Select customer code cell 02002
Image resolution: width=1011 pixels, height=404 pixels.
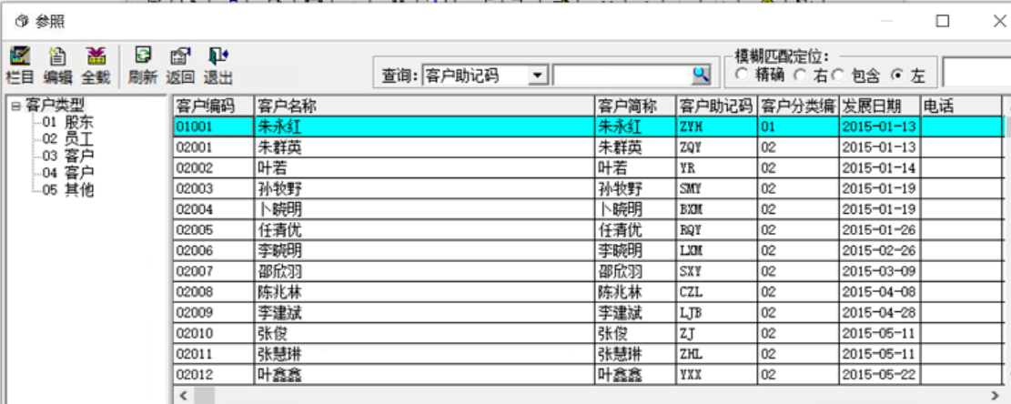(214, 168)
